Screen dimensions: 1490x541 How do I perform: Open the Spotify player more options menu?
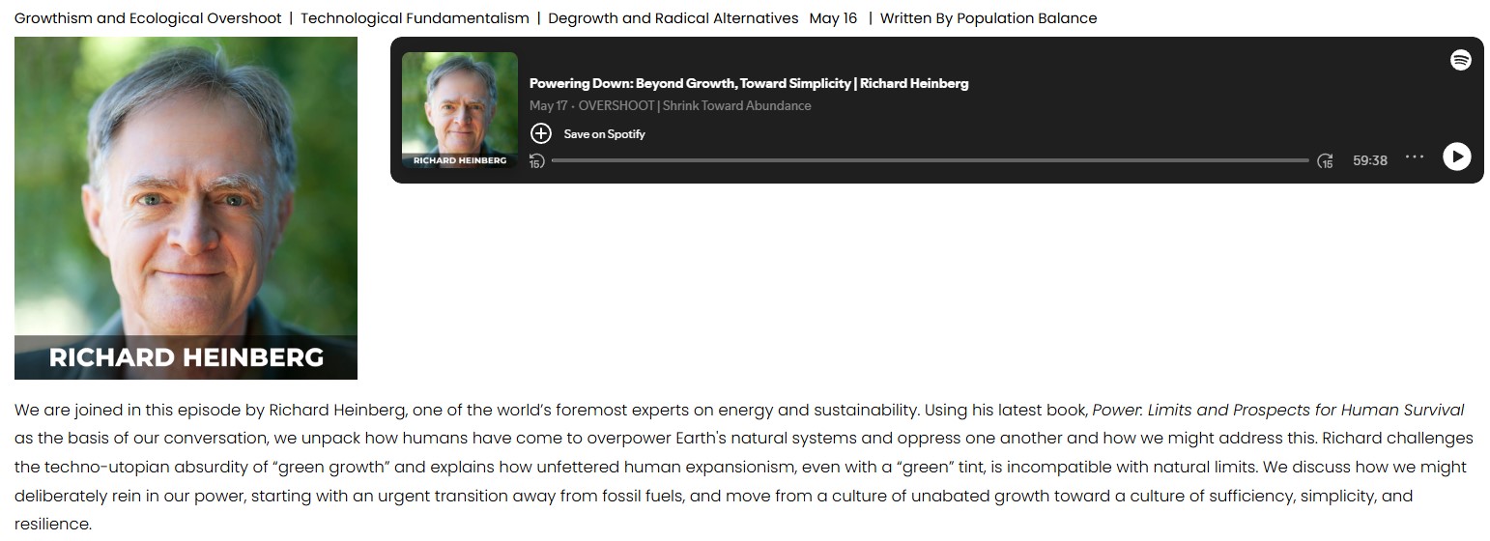(1415, 157)
